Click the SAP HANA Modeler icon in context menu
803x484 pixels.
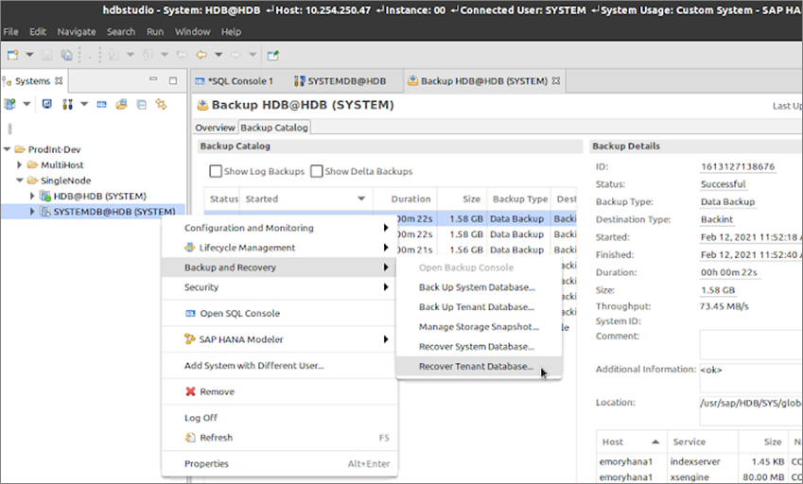pyautogui.click(x=190, y=339)
